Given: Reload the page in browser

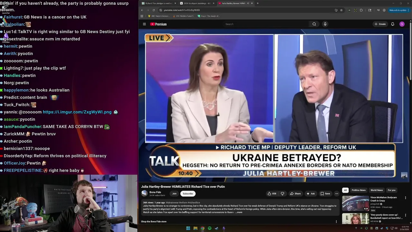Looking at the screenshot, I should click(154, 10).
